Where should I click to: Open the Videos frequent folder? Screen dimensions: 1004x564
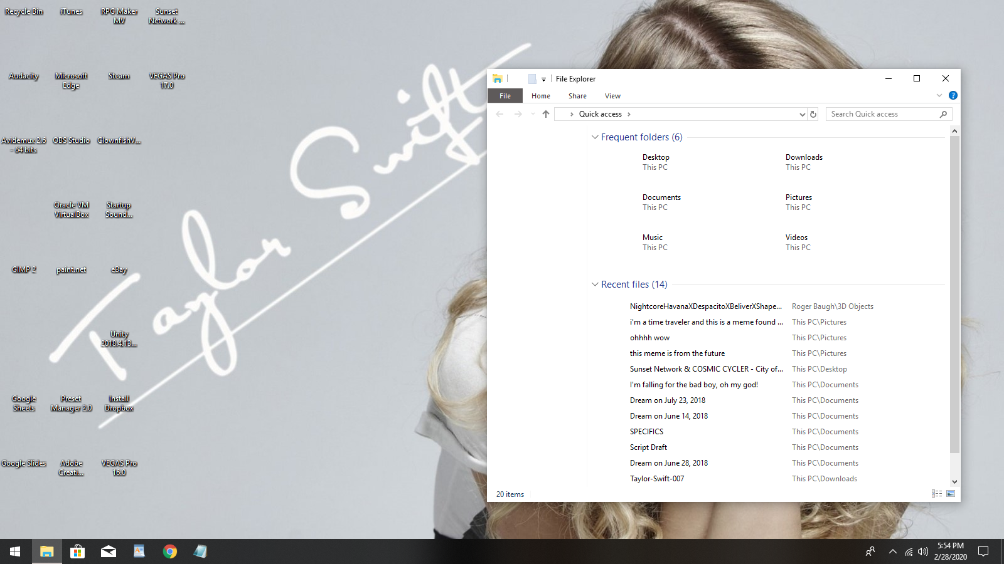coord(798,242)
